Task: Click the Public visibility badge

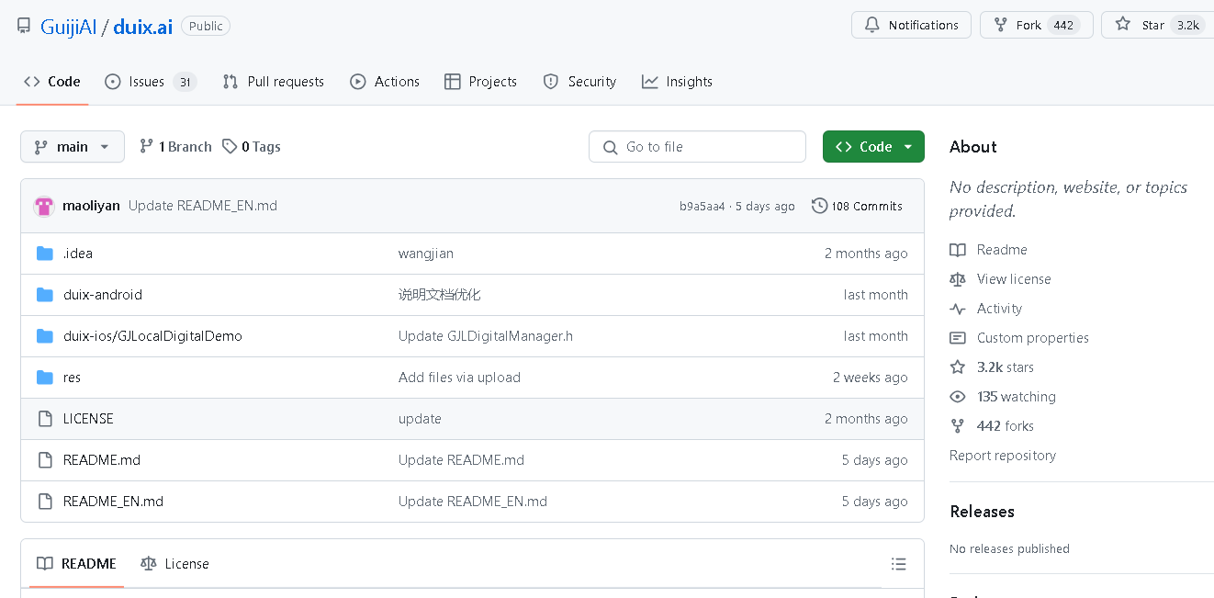Action: (206, 26)
